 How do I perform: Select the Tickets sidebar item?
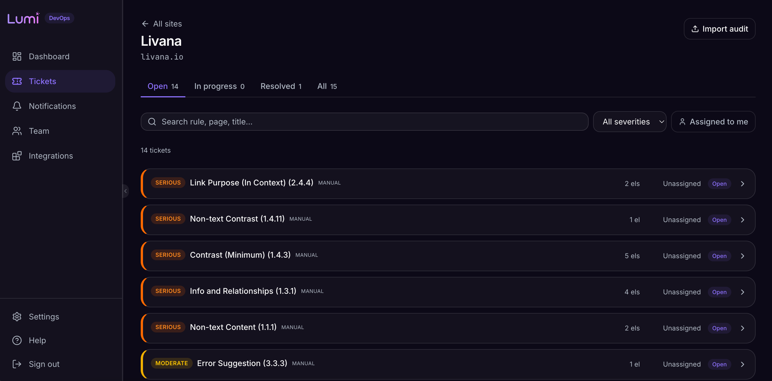60,81
